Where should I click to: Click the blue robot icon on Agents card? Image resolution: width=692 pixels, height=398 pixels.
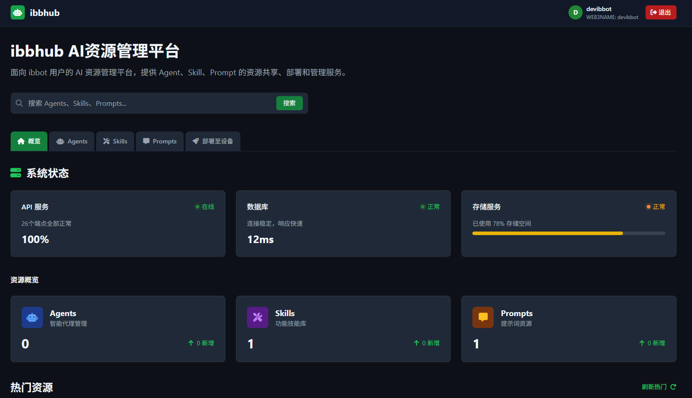pyautogui.click(x=32, y=317)
